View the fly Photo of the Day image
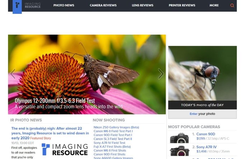This screenshot has width=244, height=159. 202,73
